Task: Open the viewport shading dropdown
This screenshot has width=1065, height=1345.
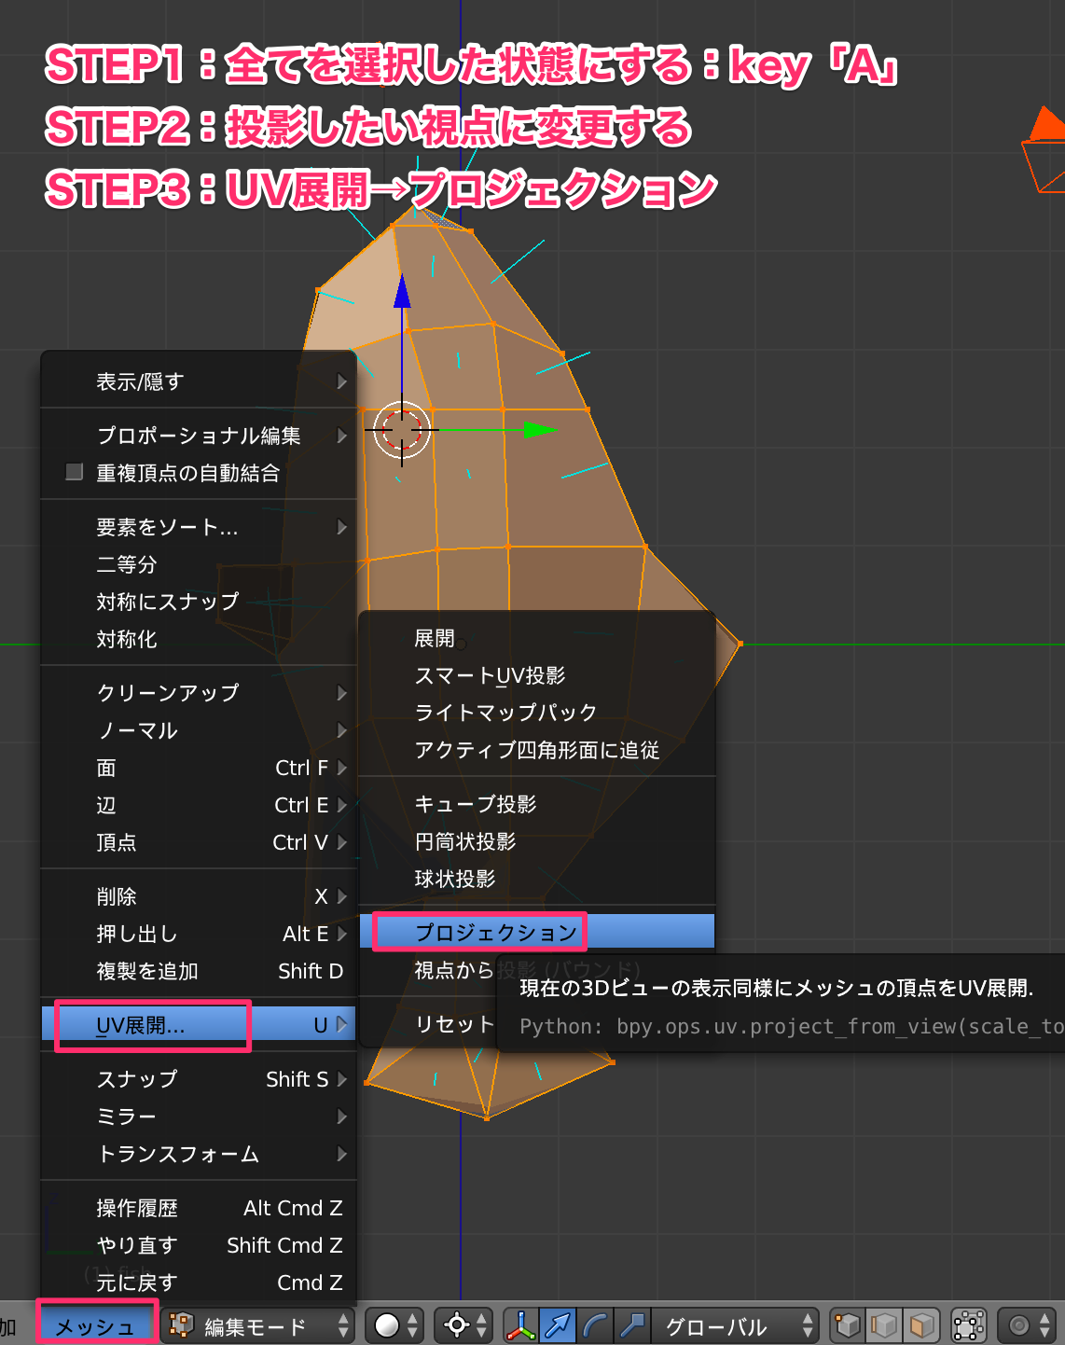Action: [x=385, y=1324]
